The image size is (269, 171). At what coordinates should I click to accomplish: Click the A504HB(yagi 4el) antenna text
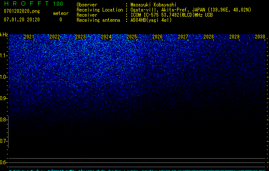coord(151,20)
